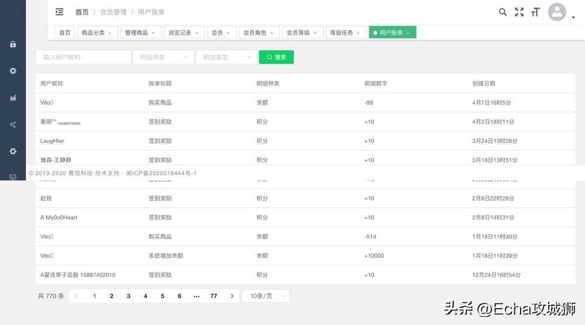Screen dimensions: 585x325
Task: Click the A My0o0Heart nickname
Action: click(x=58, y=218)
